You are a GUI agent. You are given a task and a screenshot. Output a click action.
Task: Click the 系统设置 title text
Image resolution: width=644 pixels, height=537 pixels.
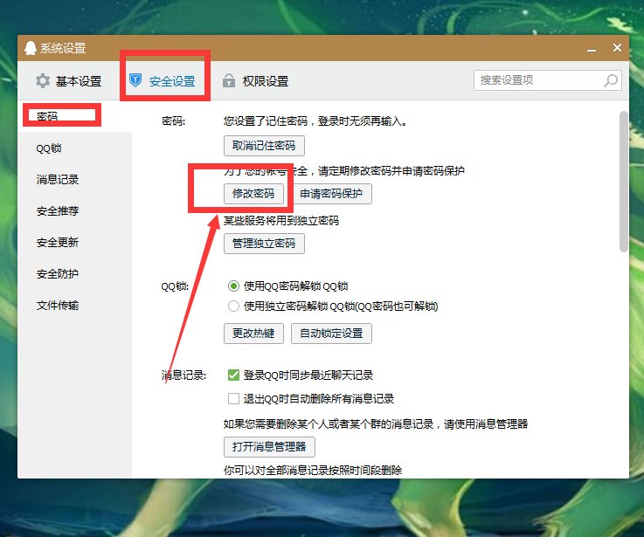tap(63, 48)
